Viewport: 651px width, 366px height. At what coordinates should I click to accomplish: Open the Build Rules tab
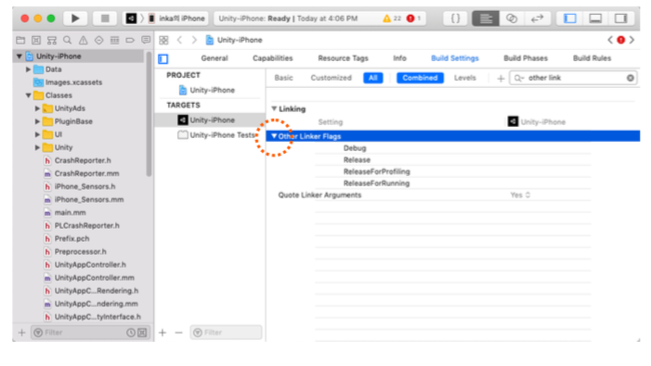(592, 58)
